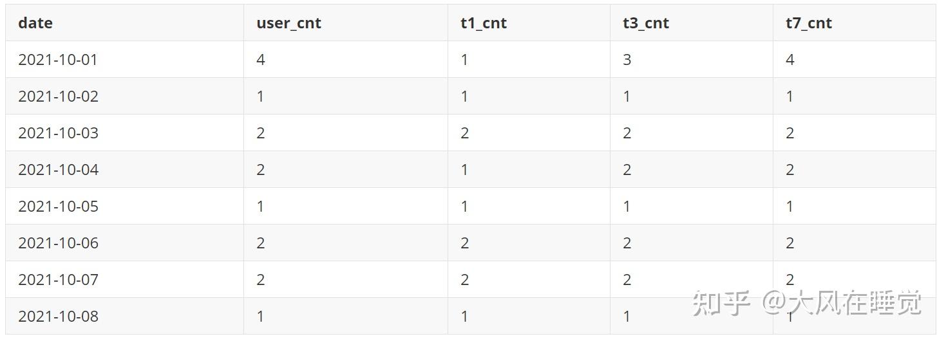The width and height of the screenshot is (946, 341).
Task: Click t3_cnt value 3 for 2021-10-01
Action: click(627, 60)
